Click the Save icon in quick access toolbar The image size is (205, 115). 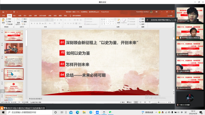(x=3, y=12)
